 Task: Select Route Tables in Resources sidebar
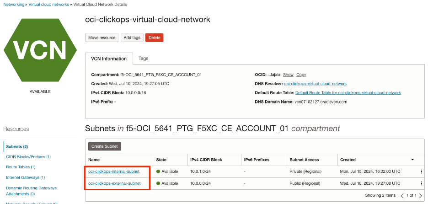pos(21,167)
